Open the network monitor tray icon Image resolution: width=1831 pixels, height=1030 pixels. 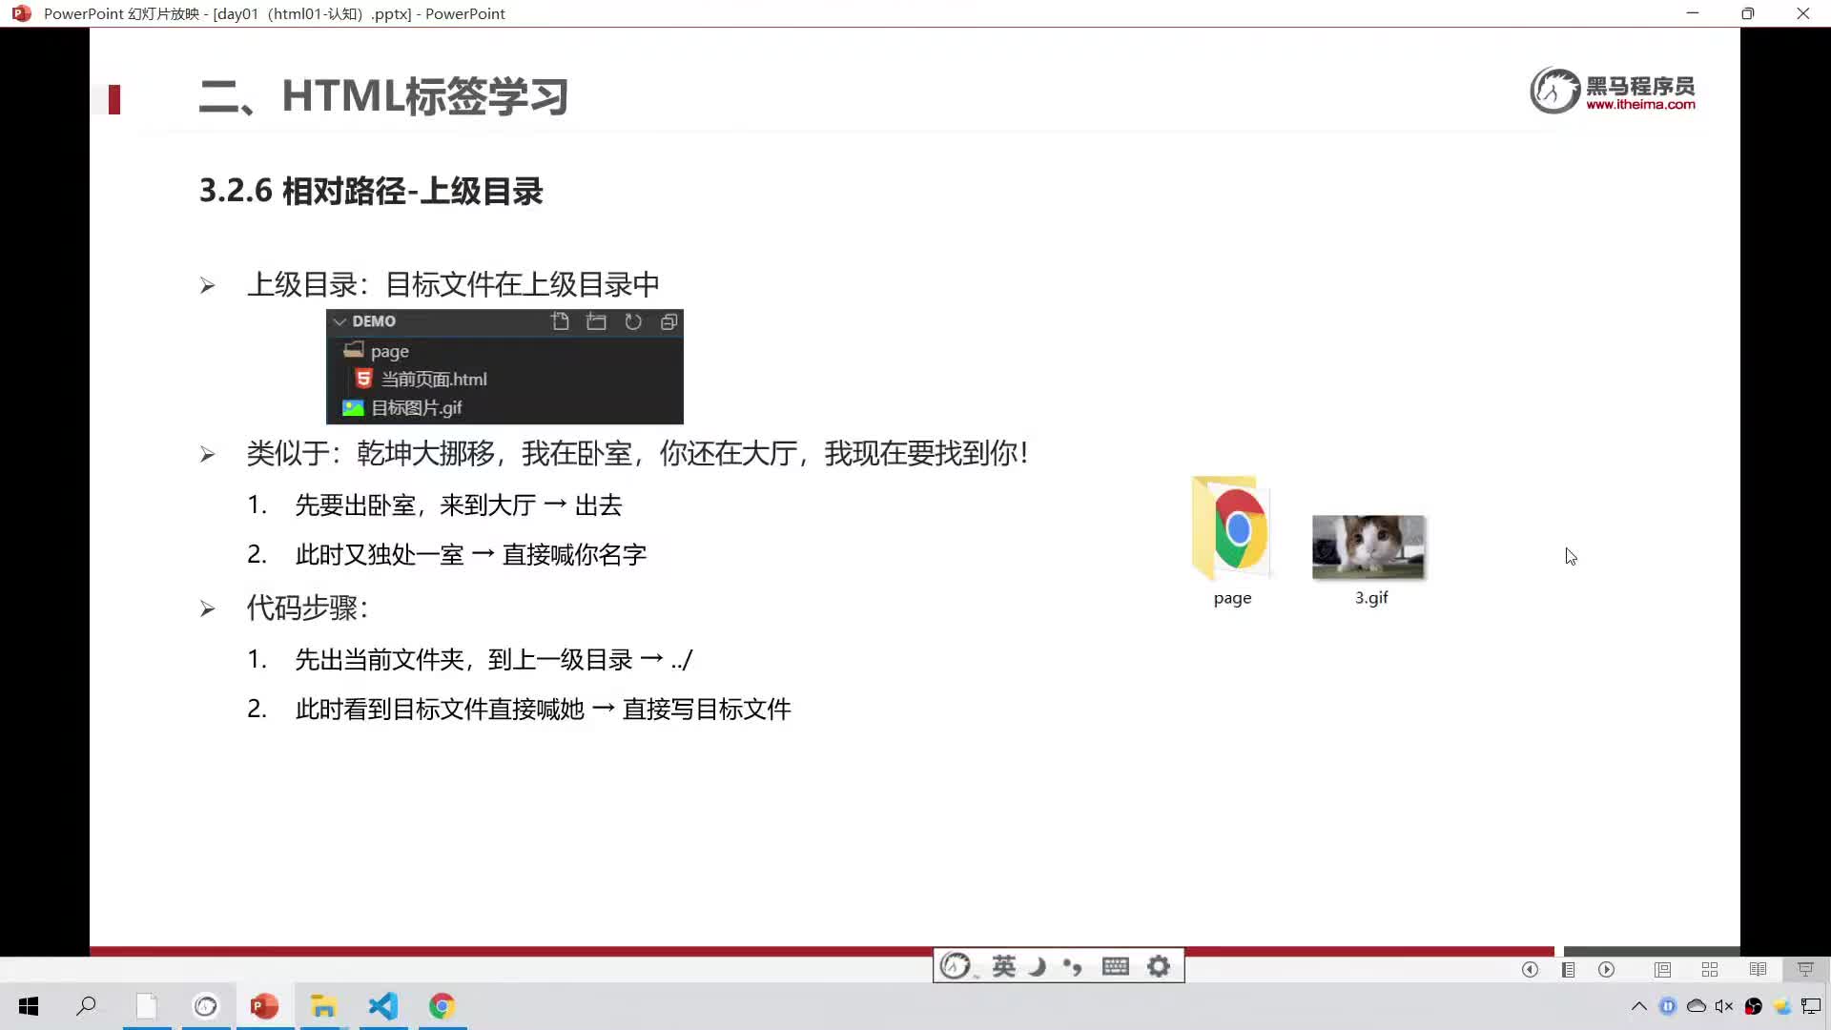click(x=1811, y=1006)
